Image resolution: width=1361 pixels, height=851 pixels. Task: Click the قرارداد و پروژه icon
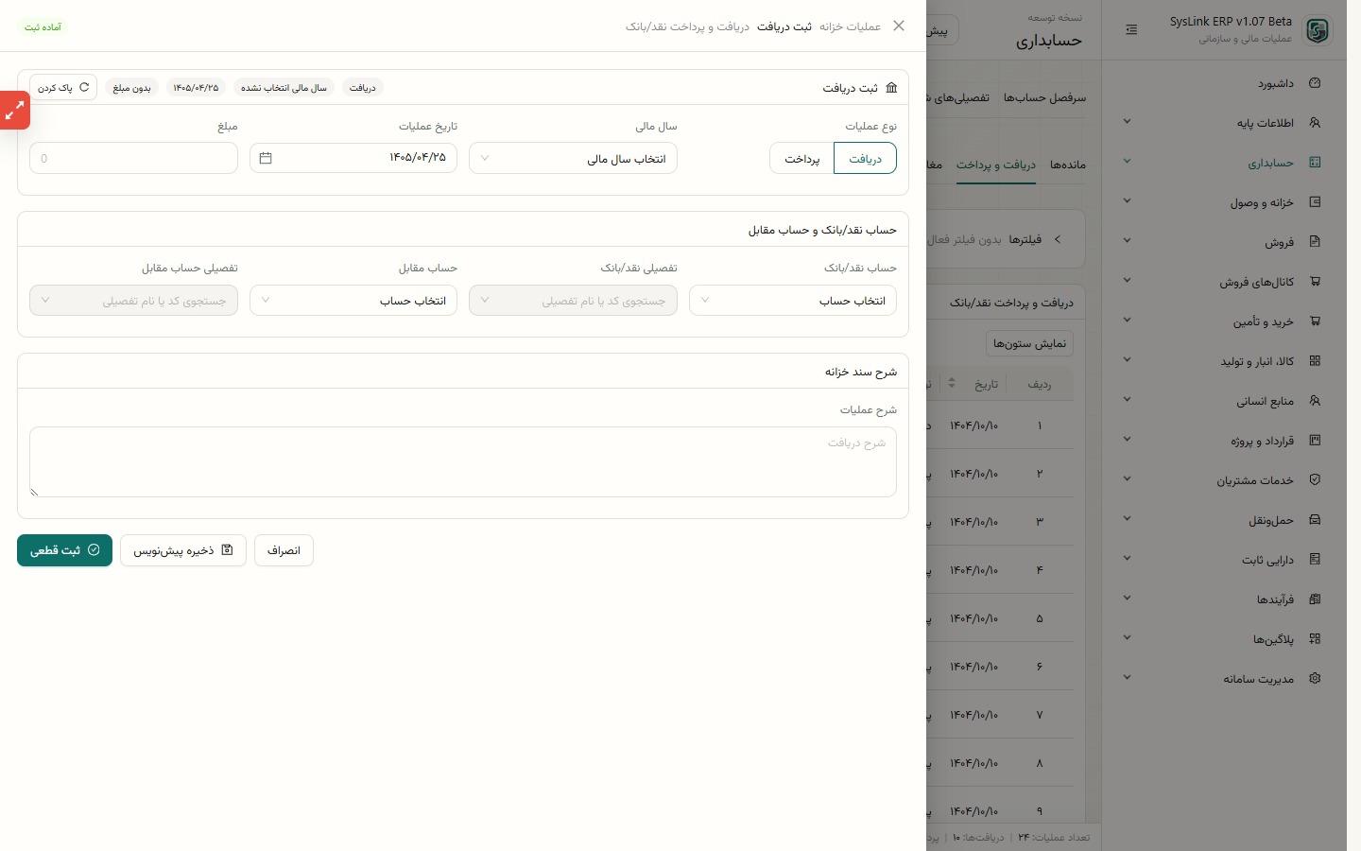(x=1315, y=441)
